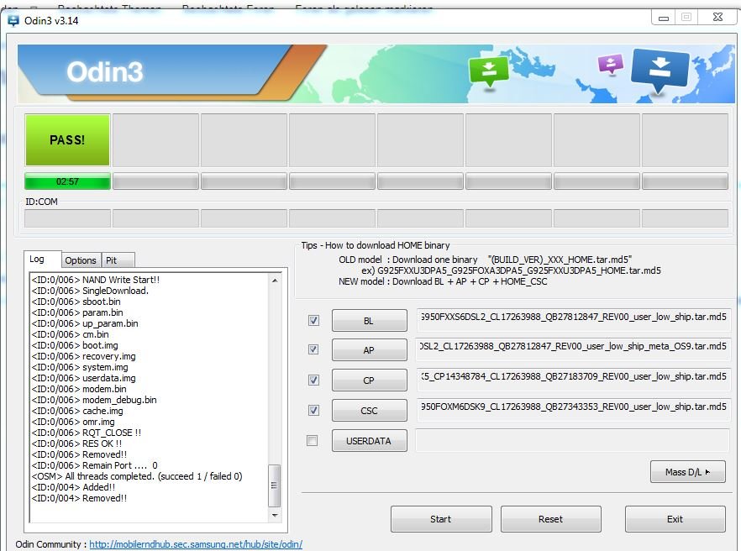Viewport: 741px width, 551px height.
Task: Select log line 'ID:0/004 Added!!'
Action: (73, 487)
